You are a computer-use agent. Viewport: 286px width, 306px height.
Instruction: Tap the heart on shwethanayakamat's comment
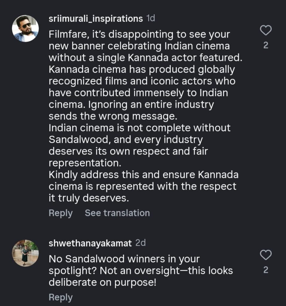point(266,255)
